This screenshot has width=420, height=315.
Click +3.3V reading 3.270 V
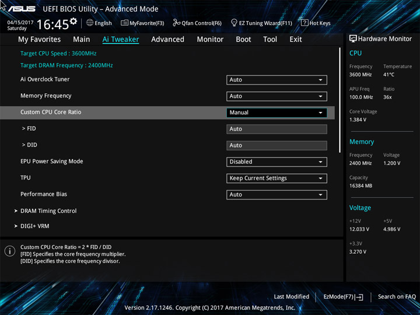coord(358,252)
